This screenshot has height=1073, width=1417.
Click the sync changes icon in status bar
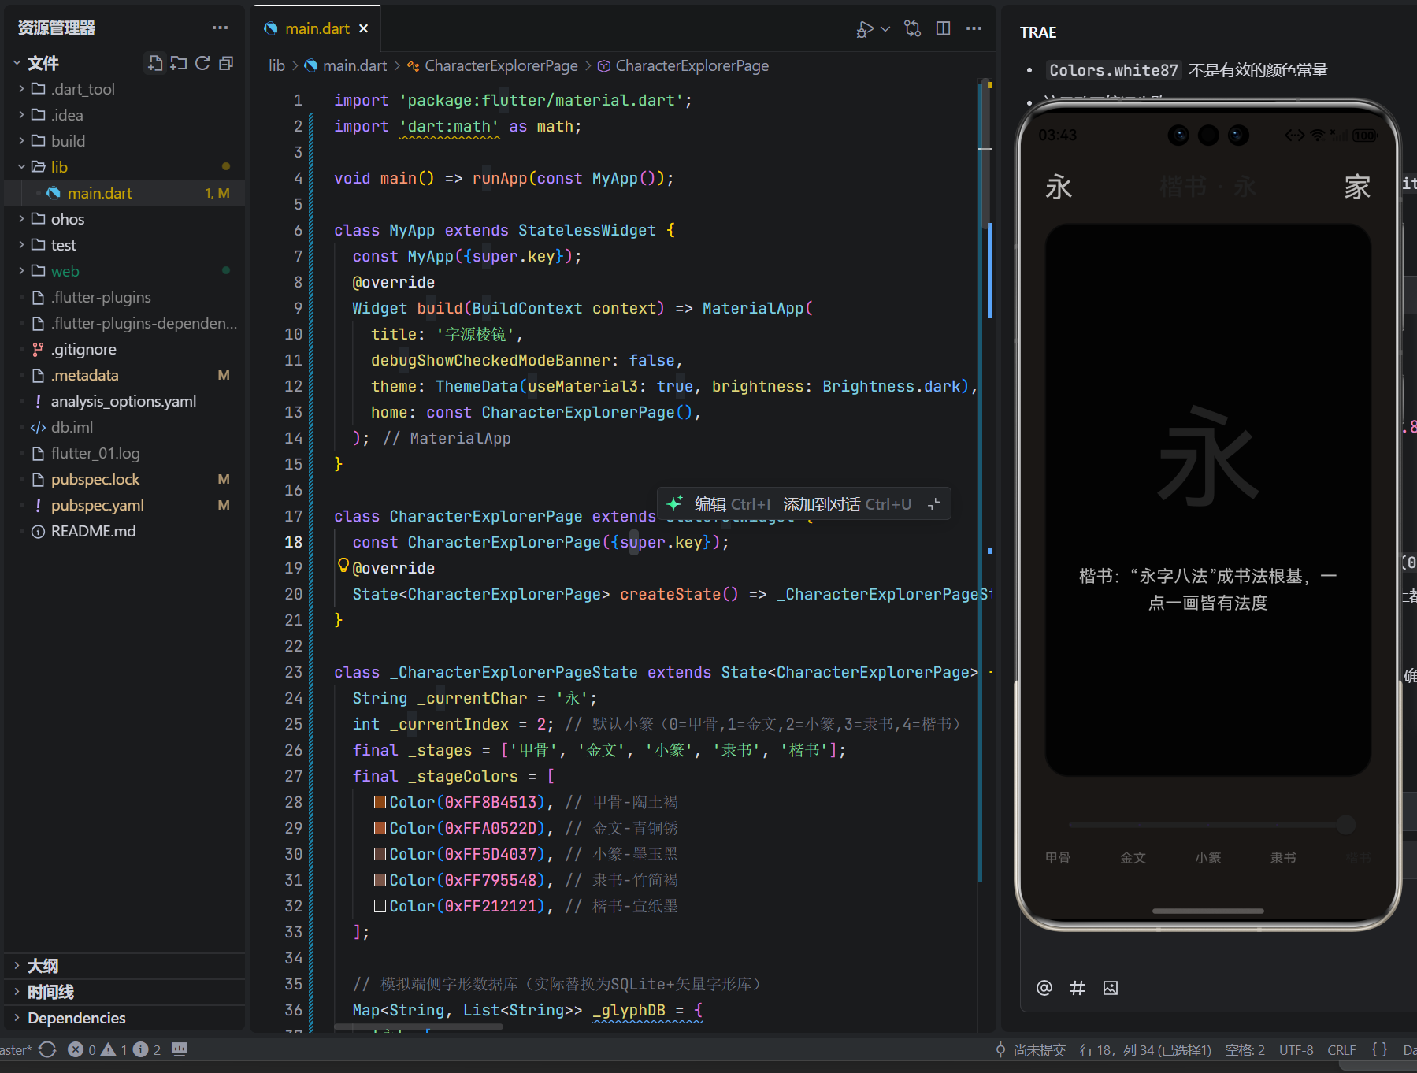[47, 1049]
